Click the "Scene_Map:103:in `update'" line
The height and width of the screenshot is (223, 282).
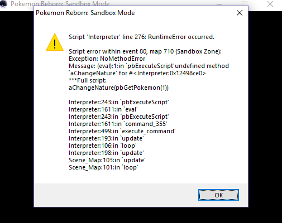[107, 160]
